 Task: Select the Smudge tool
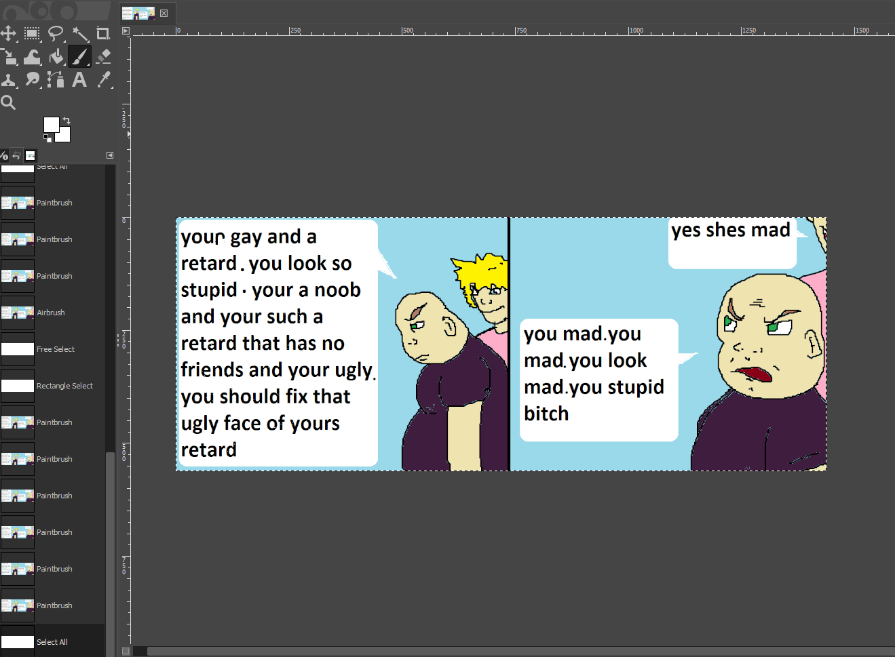click(32, 80)
